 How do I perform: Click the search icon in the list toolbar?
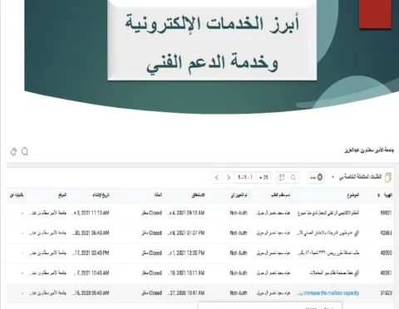point(293,178)
